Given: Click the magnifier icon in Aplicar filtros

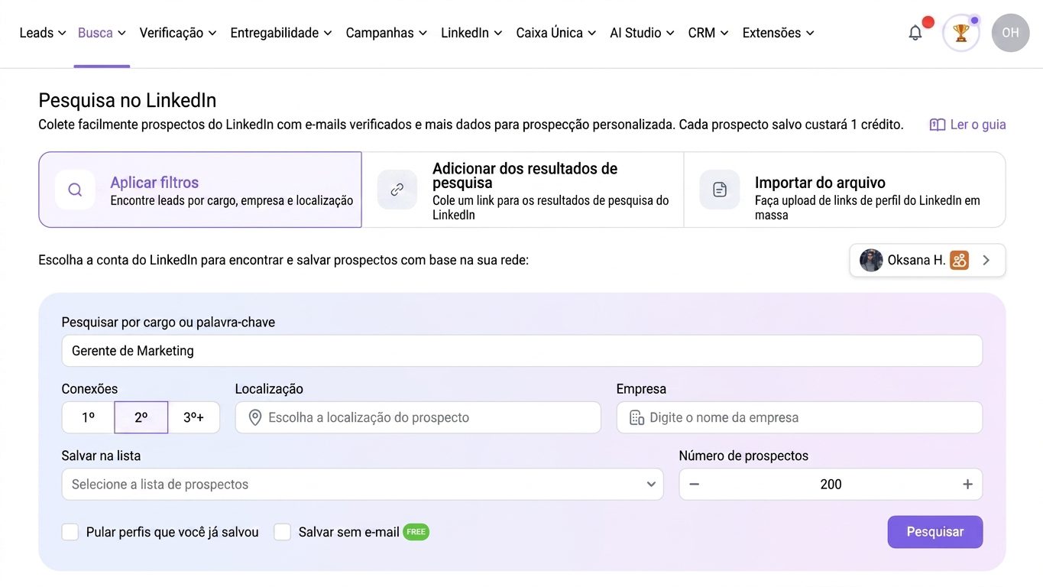Looking at the screenshot, I should (x=75, y=190).
